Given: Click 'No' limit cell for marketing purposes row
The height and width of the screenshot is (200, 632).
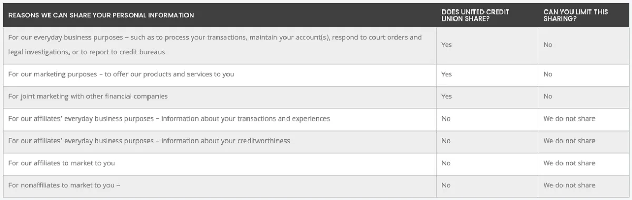Looking at the screenshot, I should 548,74.
